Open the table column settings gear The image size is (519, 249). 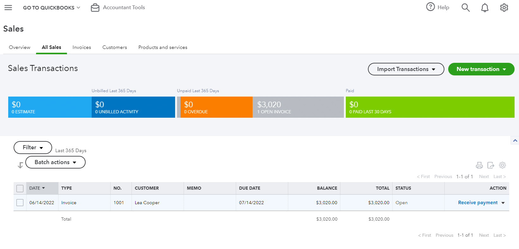coord(502,165)
